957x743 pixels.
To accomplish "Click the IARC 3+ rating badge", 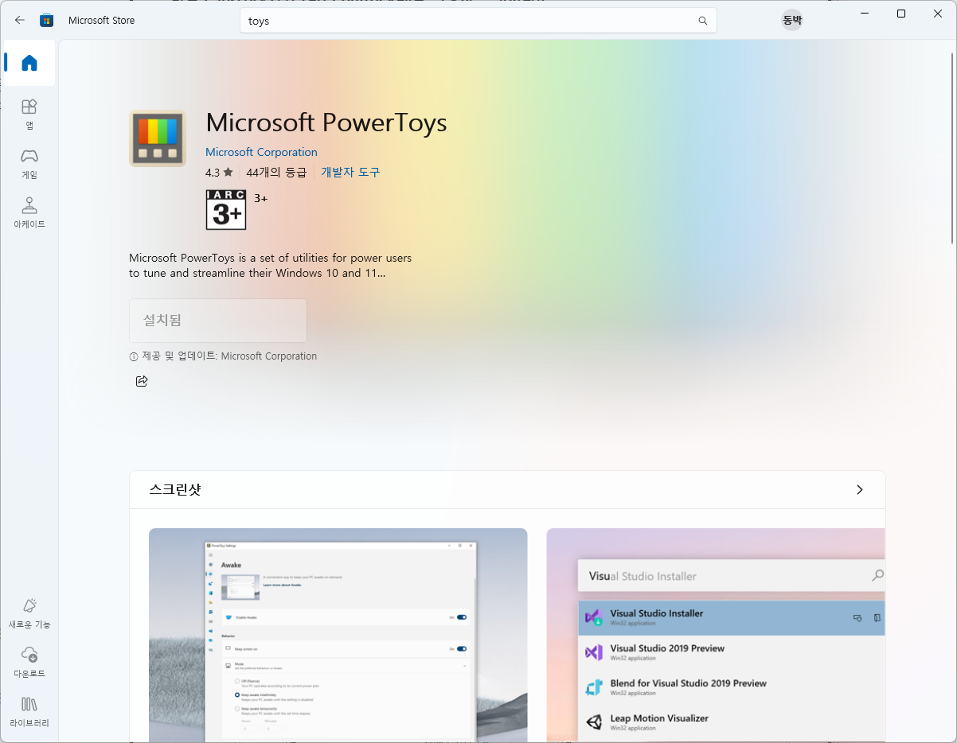I will 226,210.
